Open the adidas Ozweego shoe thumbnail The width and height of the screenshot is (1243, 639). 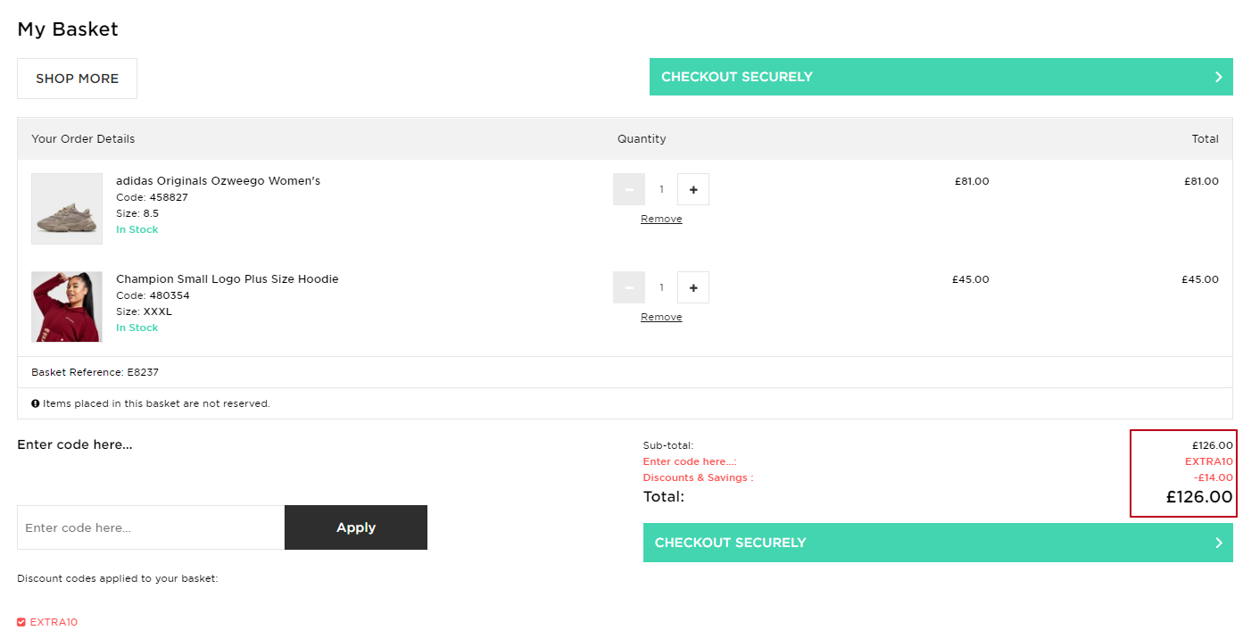(66, 208)
